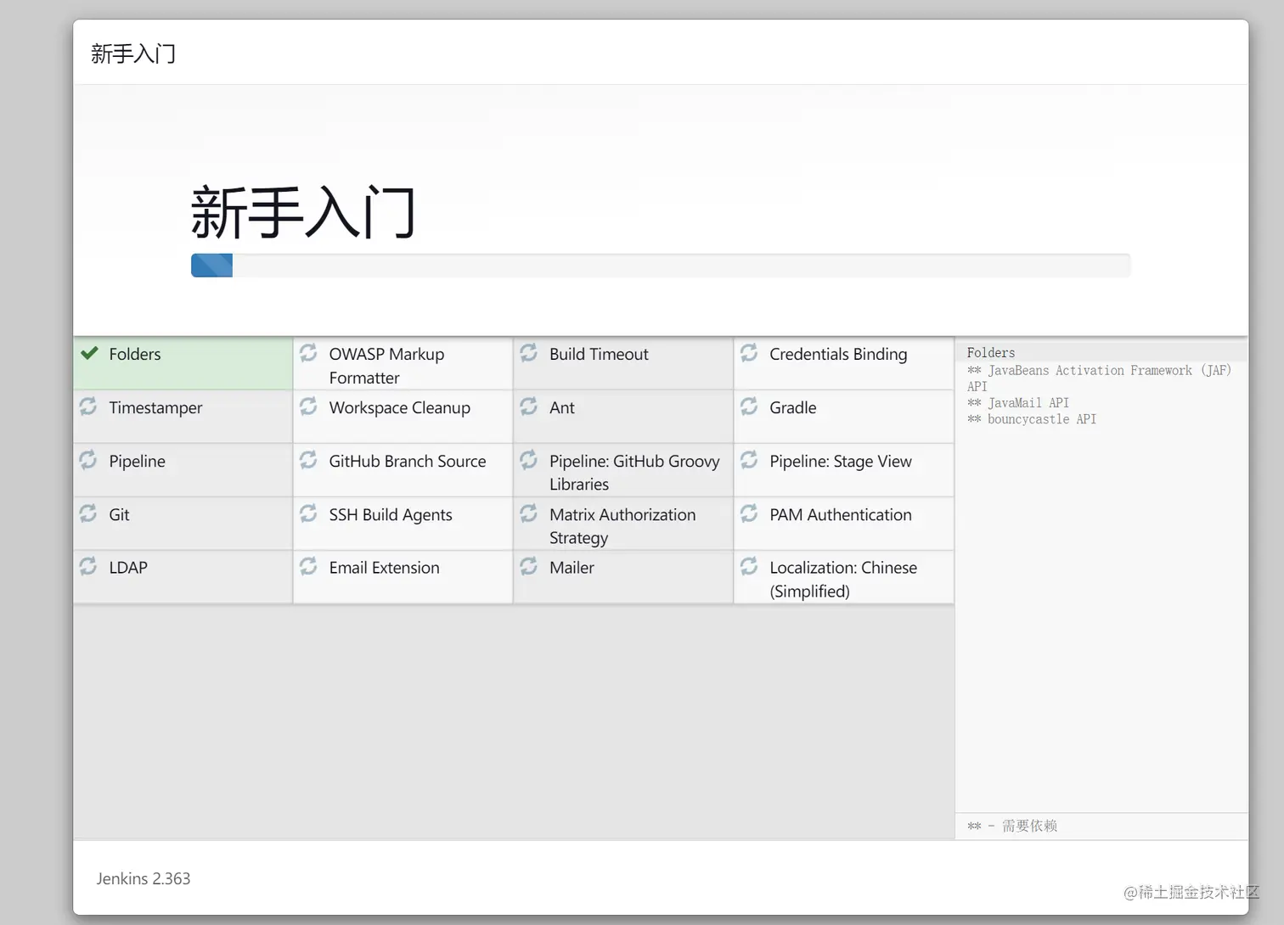Click the plugin installation progress bar
Viewport: 1284px width, 925px height.
point(661,265)
